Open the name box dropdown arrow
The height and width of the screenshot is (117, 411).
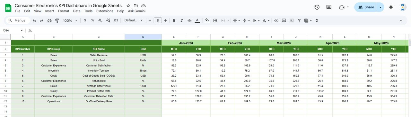[22, 30]
